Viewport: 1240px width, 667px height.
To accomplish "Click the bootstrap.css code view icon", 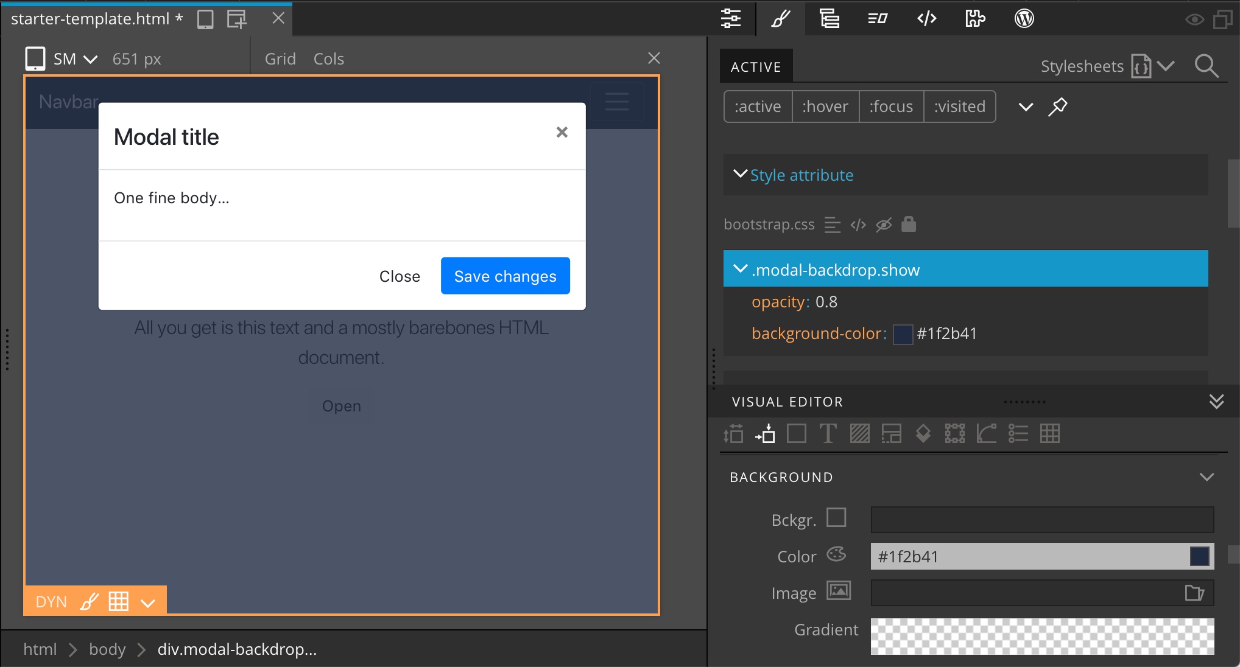I will pos(858,225).
